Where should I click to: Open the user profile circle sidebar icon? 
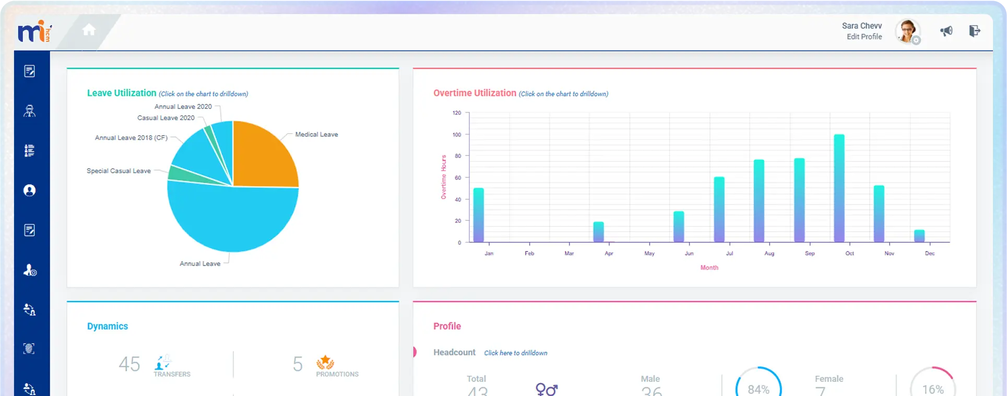pyautogui.click(x=30, y=190)
